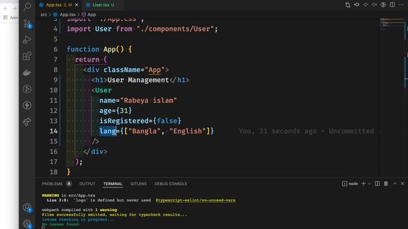This screenshot has height=229, width=408.
Task: Click the browser back arrow
Action: pos(6,8)
